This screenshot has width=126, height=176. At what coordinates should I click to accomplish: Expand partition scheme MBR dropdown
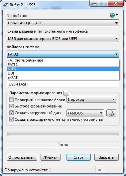[x=63, y=39]
